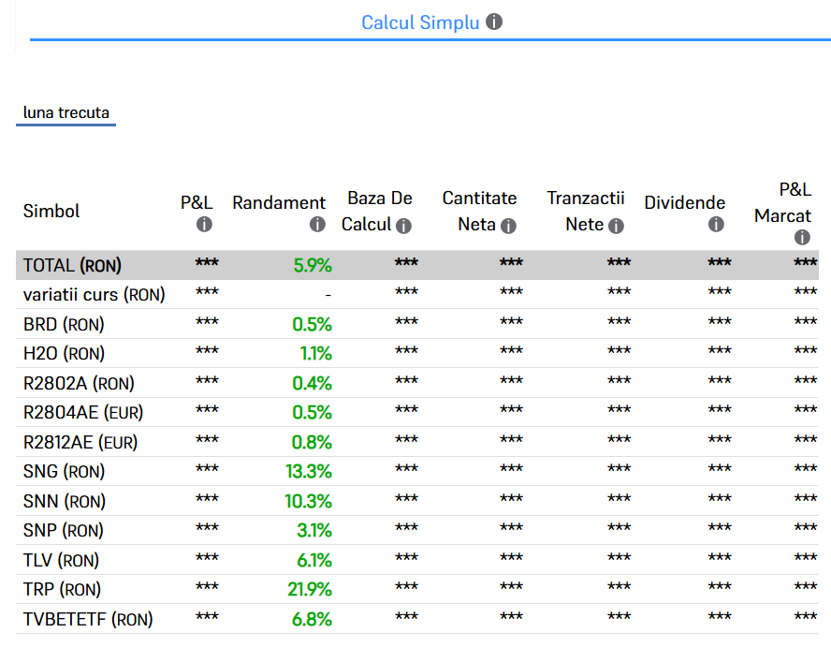Open the Randament column info icon
Screen dimensions: 831x662
[317, 225]
